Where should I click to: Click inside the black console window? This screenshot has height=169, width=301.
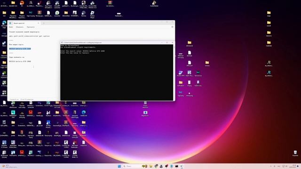pos(117,72)
